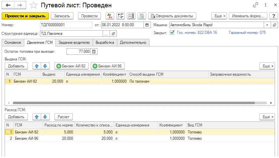Click Расчет button in Расход ГСМ
Screen dimensions: 279x158
coord(63,117)
